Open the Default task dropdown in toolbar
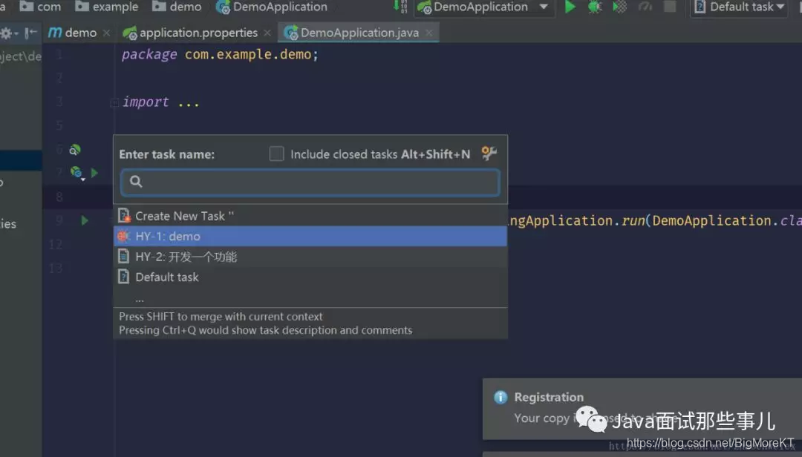802x457 pixels. (739, 7)
